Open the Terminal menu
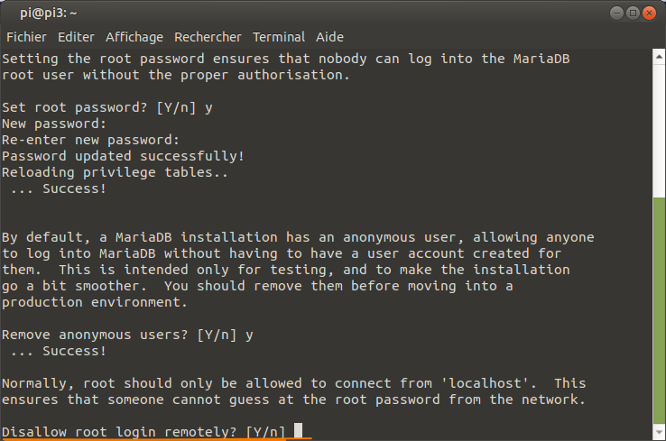 [279, 37]
